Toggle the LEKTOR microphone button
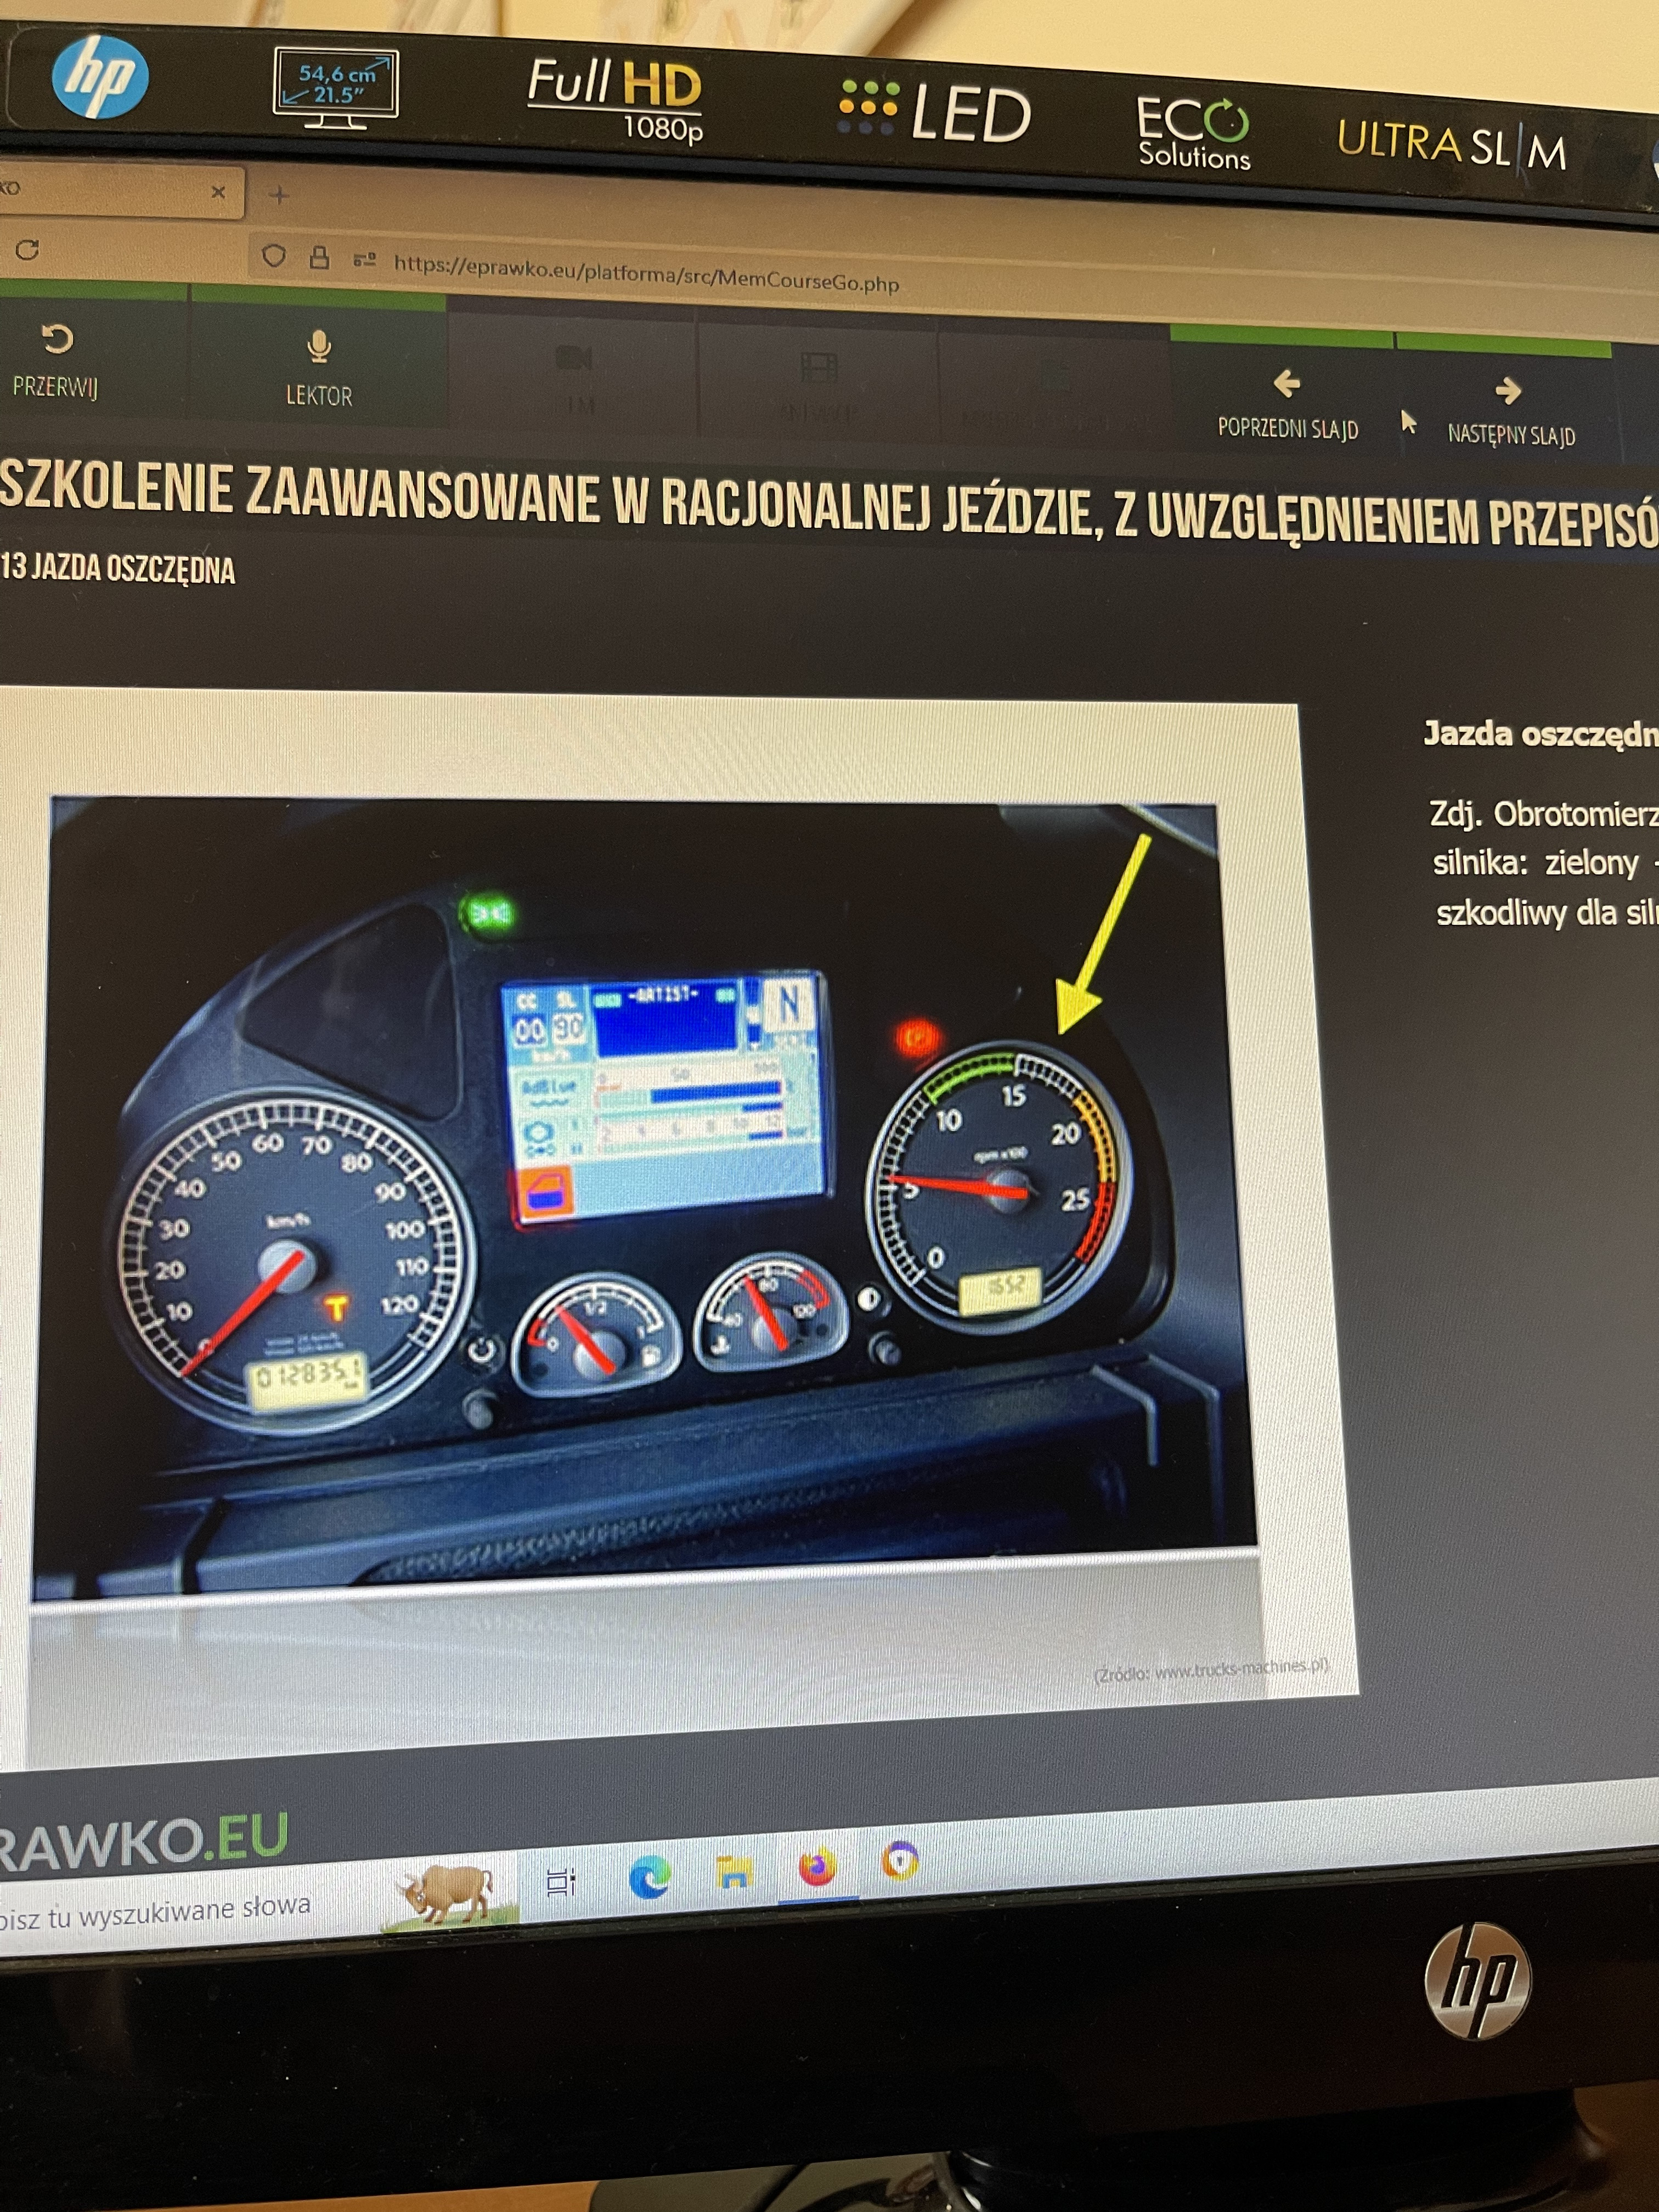The image size is (1659, 2212). point(319,369)
